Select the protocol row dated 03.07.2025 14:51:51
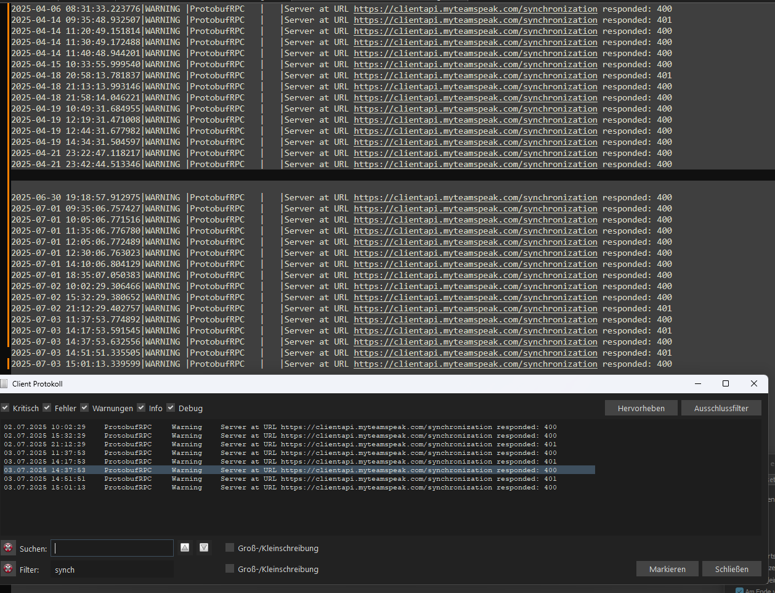Image resolution: width=775 pixels, height=593 pixels. tap(299, 479)
